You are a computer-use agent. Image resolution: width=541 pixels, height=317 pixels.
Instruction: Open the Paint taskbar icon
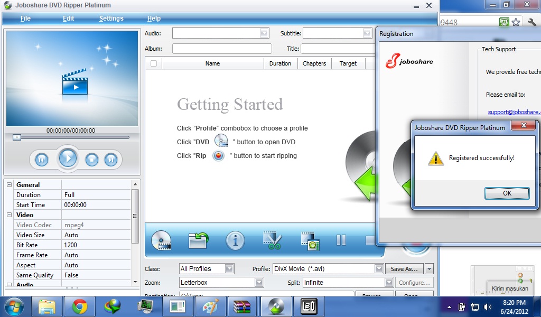(x=210, y=306)
